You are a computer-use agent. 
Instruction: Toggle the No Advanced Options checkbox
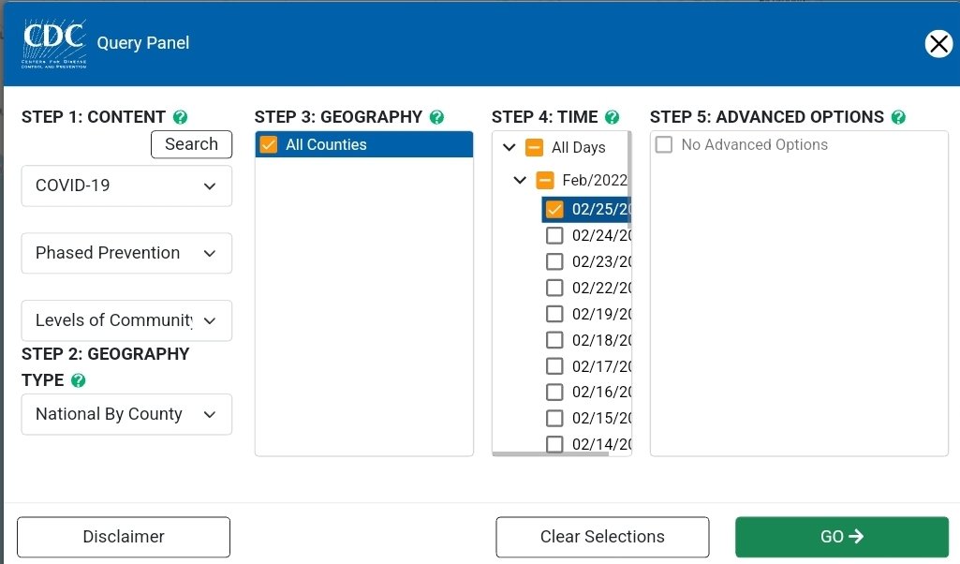664,144
